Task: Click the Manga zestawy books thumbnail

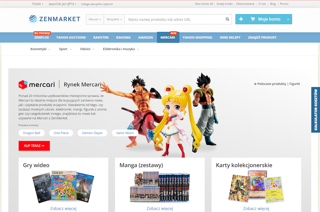Action: pos(160,186)
